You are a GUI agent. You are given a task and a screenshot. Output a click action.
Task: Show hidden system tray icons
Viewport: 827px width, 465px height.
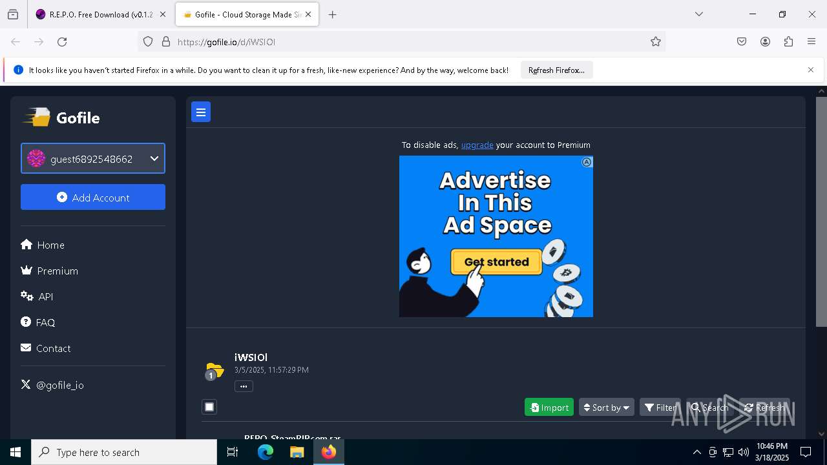(696, 452)
